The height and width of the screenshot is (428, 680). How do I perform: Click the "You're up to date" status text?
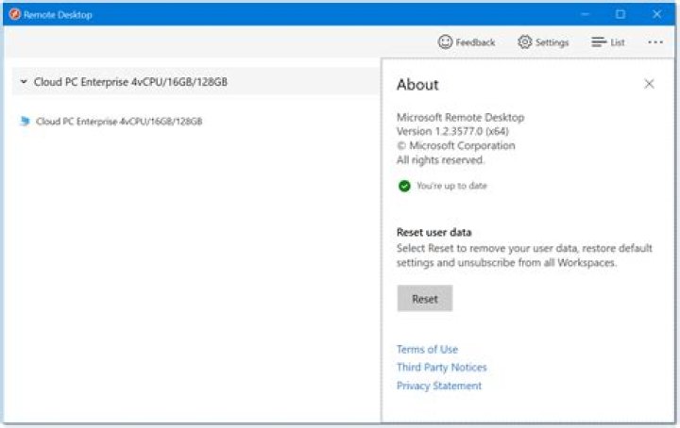click(x=451, y=186)
